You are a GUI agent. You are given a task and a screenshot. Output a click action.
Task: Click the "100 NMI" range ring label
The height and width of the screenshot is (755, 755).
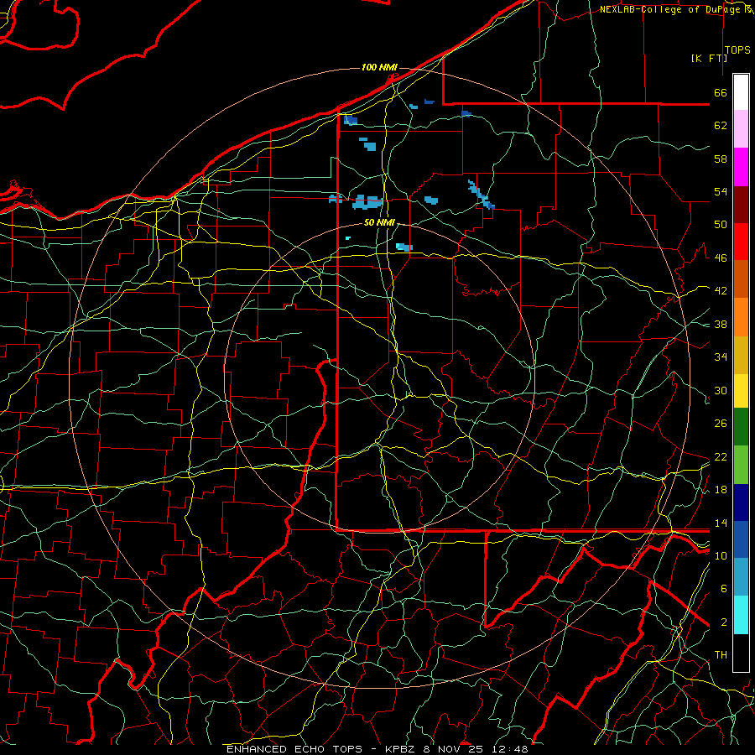point(379,67)
